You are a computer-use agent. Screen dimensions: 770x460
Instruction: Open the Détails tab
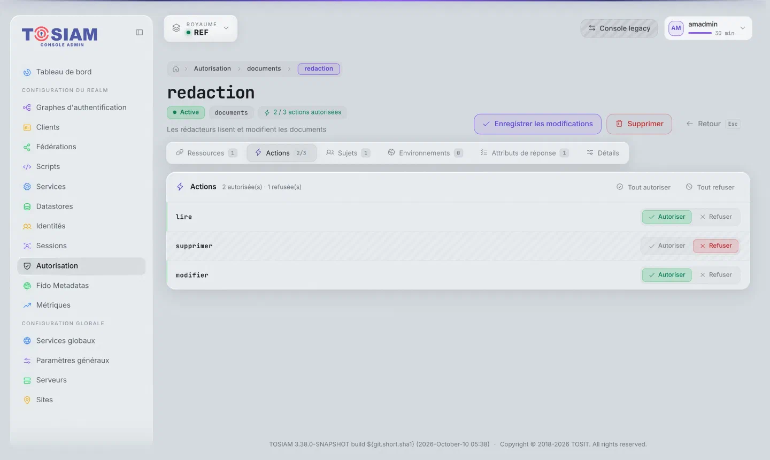coord(603,153)
